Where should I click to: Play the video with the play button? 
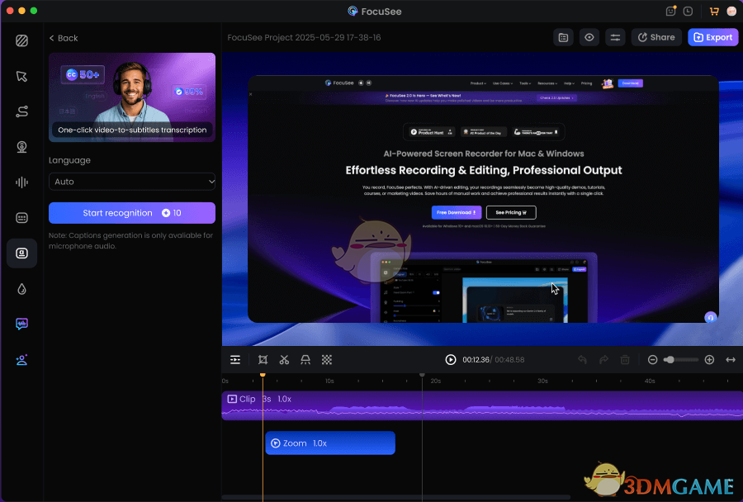pyautogui.click(x=450, y=359)
